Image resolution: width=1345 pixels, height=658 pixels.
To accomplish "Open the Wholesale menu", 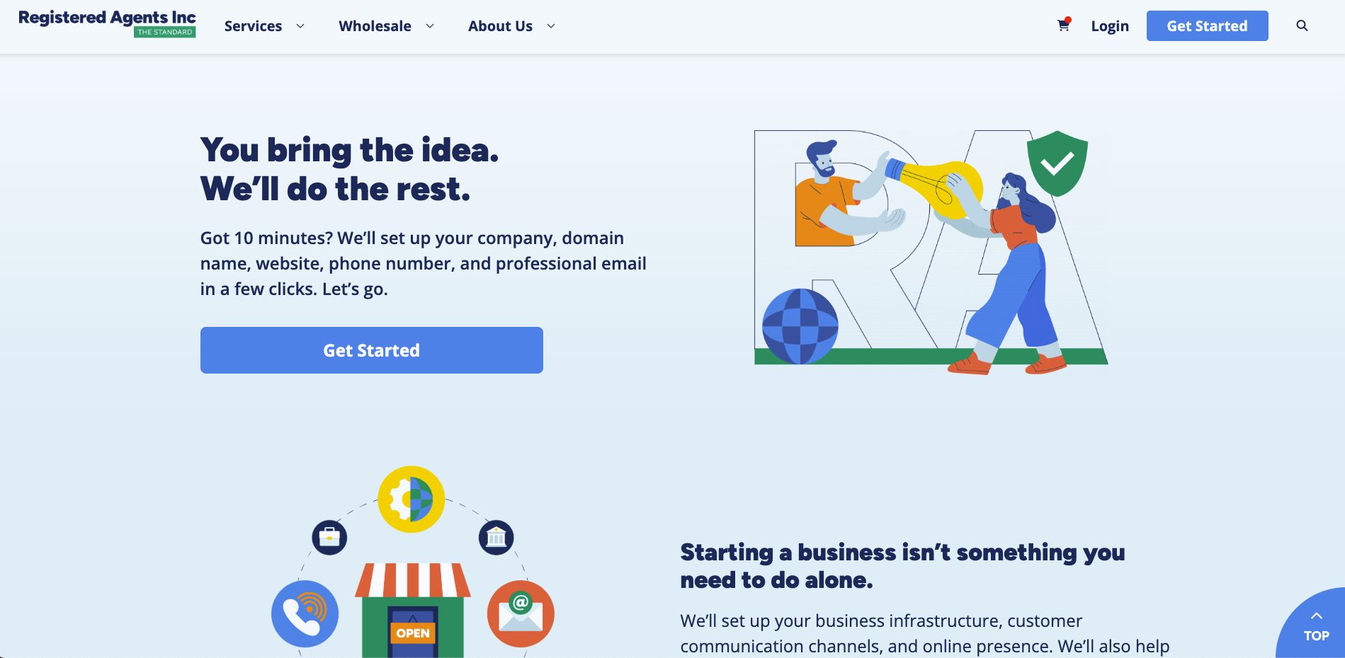I will [x=375, y=26].
